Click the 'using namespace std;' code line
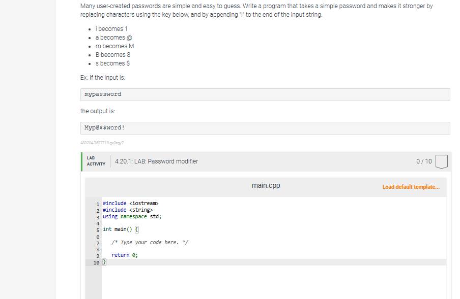460x299 pixels. coord(132,216)
